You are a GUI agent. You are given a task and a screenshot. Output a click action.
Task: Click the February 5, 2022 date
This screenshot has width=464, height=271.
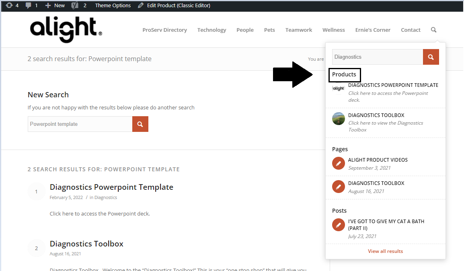coord(66,198)
